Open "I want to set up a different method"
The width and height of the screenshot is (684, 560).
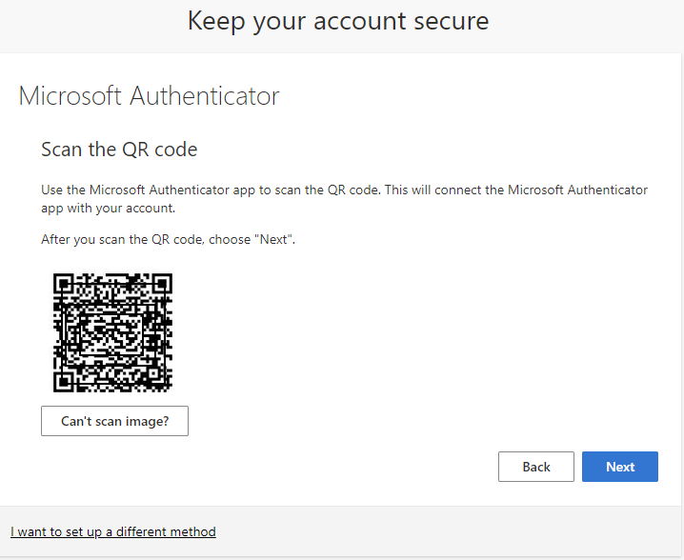[113, 531]
